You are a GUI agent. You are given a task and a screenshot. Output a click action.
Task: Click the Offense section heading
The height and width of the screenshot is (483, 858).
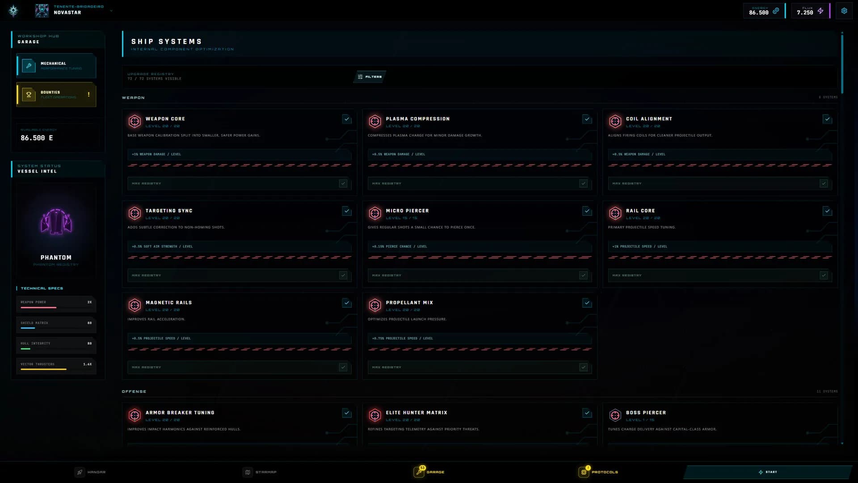pyautogui.click(x=134, y=392)
